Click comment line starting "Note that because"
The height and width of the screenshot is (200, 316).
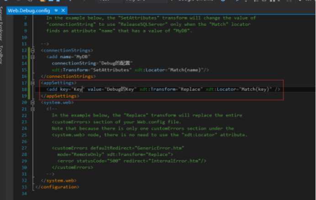pyautogui.click(x=143, y=128)
